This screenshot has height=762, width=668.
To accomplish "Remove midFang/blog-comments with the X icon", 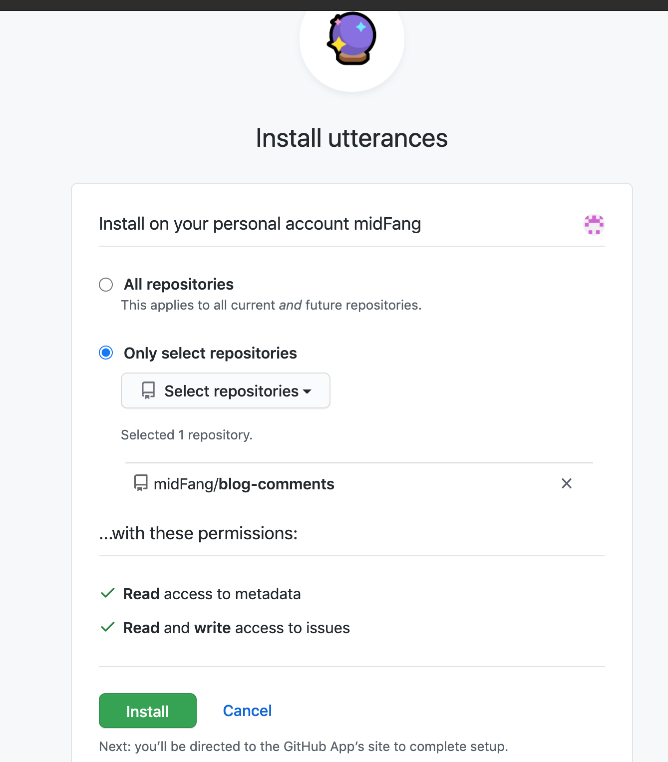I will point(567,483).
